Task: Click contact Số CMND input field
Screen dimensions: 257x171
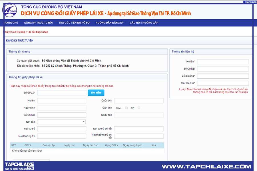Action: [223, 69]
